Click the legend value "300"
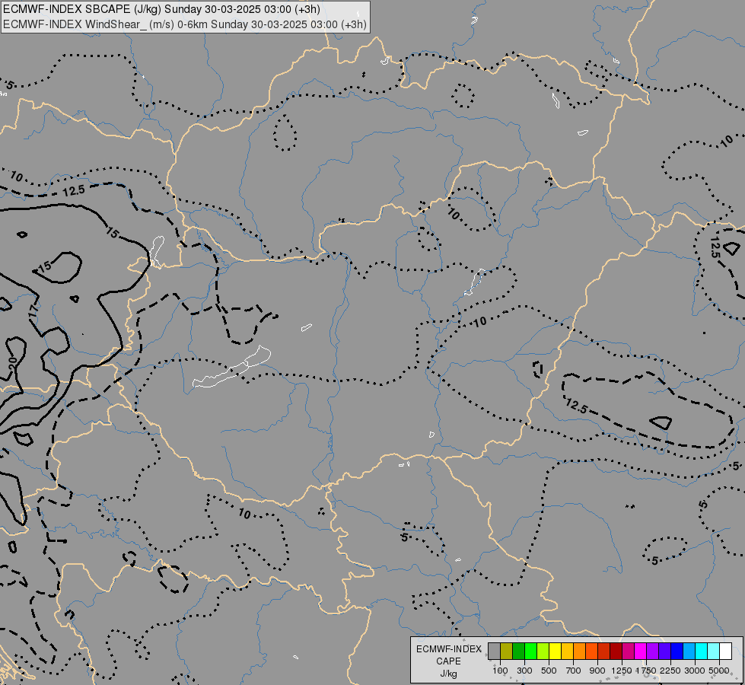 pos(524,671)
